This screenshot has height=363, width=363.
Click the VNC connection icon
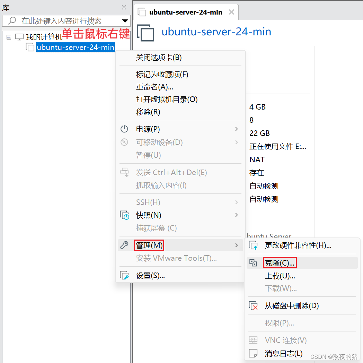[253, 340]
